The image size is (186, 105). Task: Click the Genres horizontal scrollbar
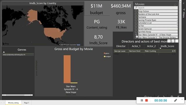[x=17, y=95]
